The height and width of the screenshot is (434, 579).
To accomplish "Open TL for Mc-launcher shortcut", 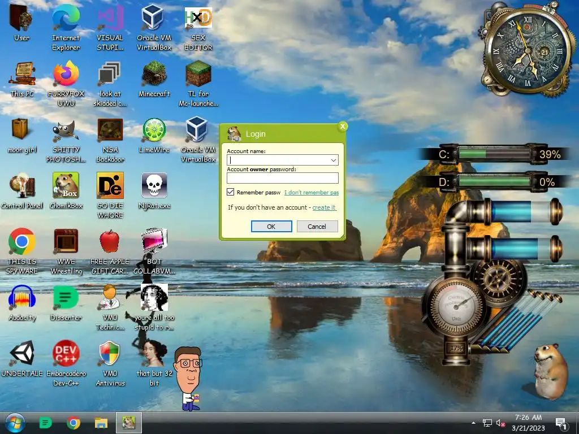I will (x=198, y=84).
